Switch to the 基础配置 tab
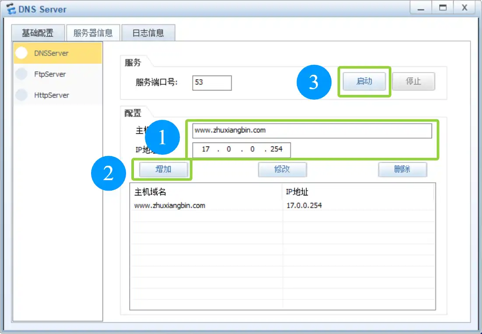Image resolution: width=482 pixels, height=334 pixels. click(38, 33)
